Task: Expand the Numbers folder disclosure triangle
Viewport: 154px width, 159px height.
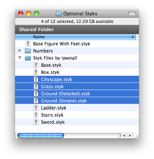Action: 20,51
